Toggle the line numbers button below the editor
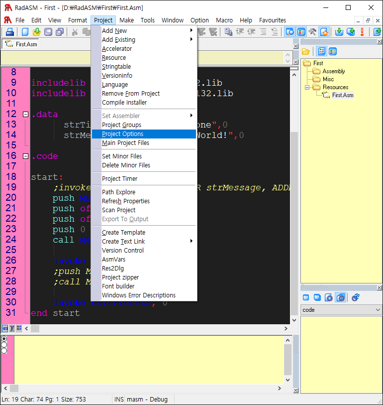This screenshot has height=405, width=383. [x=5, y=329]
